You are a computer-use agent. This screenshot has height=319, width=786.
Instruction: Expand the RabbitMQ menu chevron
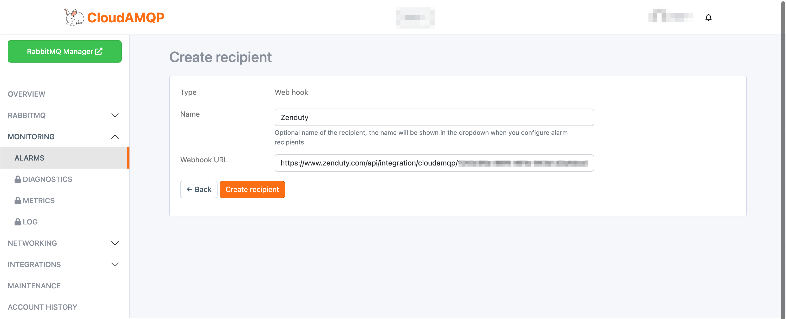tap(115, 116)
